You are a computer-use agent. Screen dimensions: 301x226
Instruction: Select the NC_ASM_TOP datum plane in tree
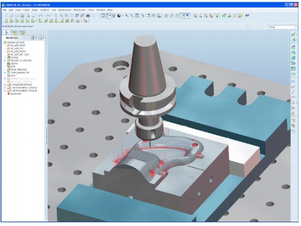17,49
